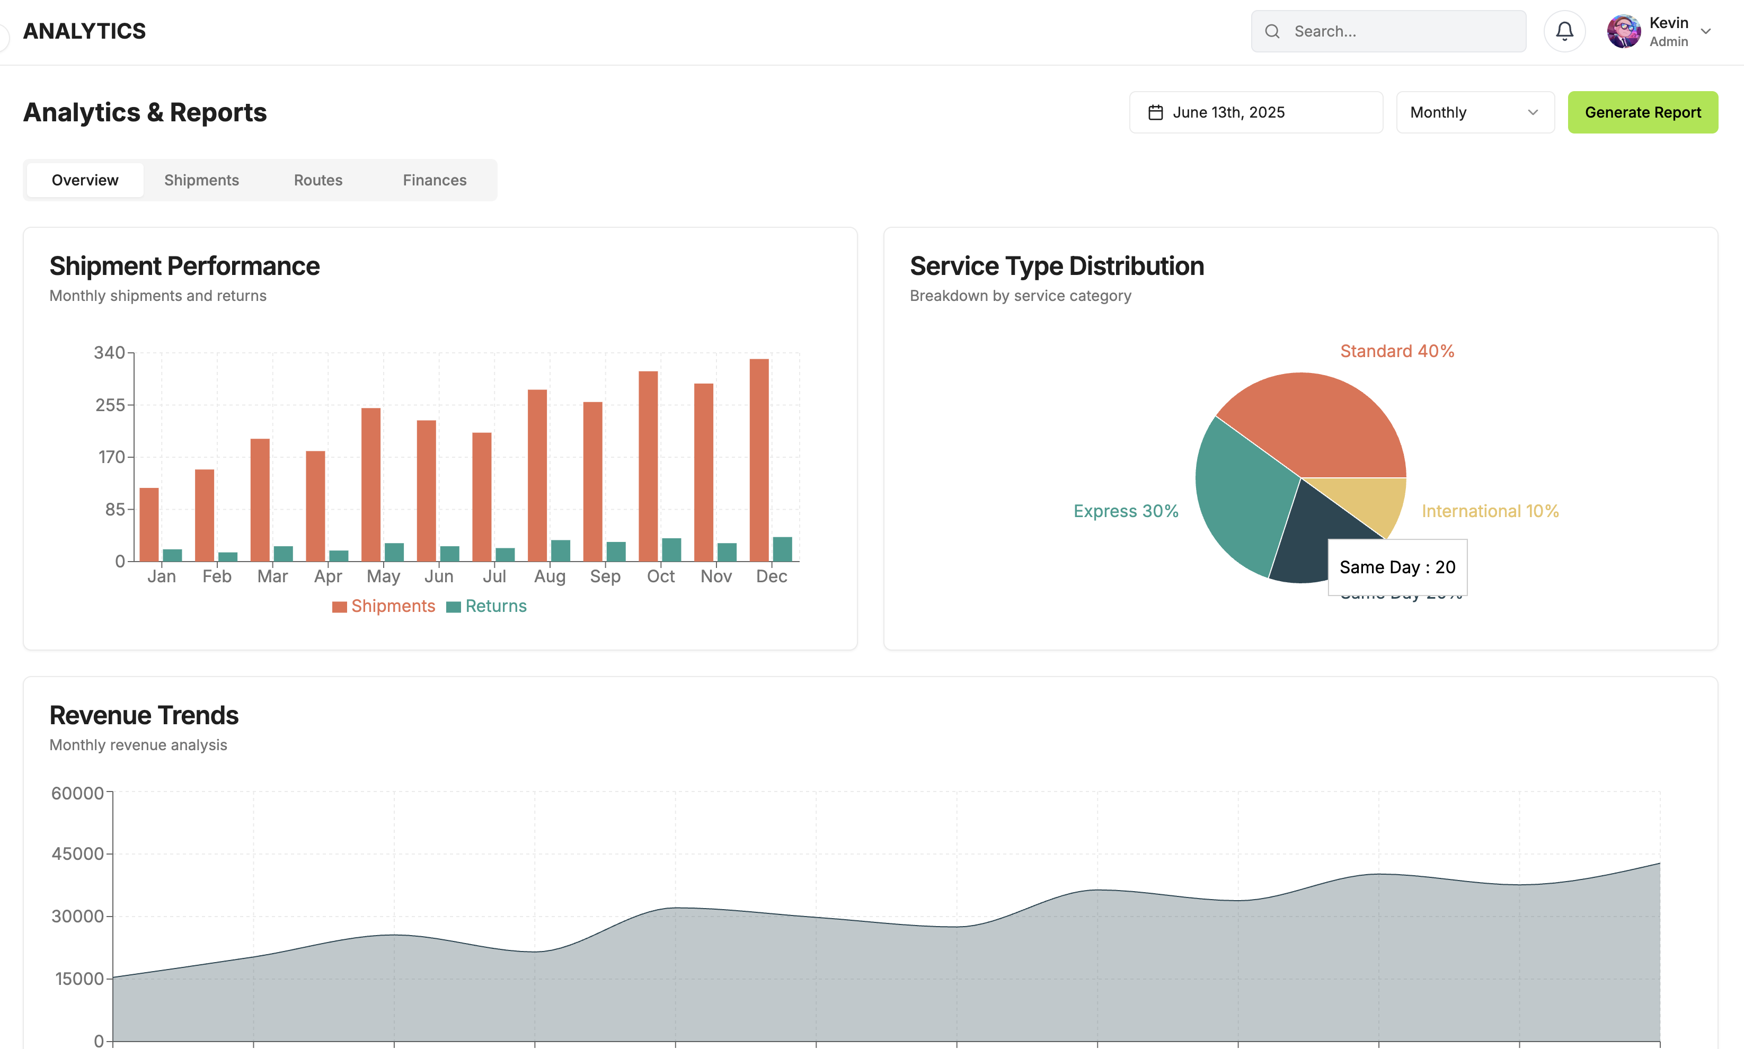Select the Routes tab
Screen dimensions: 1744x1049
pyautogui.click(x=317, y=180)
